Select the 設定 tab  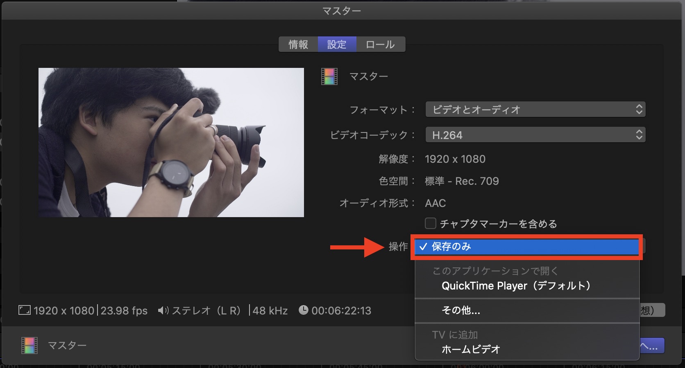point(337,44)
